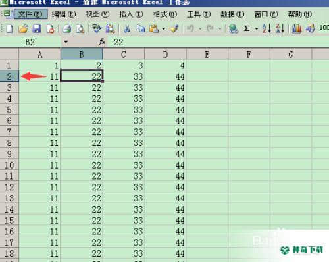Click the Open file folder icon
Image resolution: width=329 pixels, height=262 pixels.
pos(23,29)
